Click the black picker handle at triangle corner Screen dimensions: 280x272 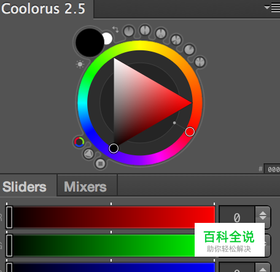click(114, 148)
